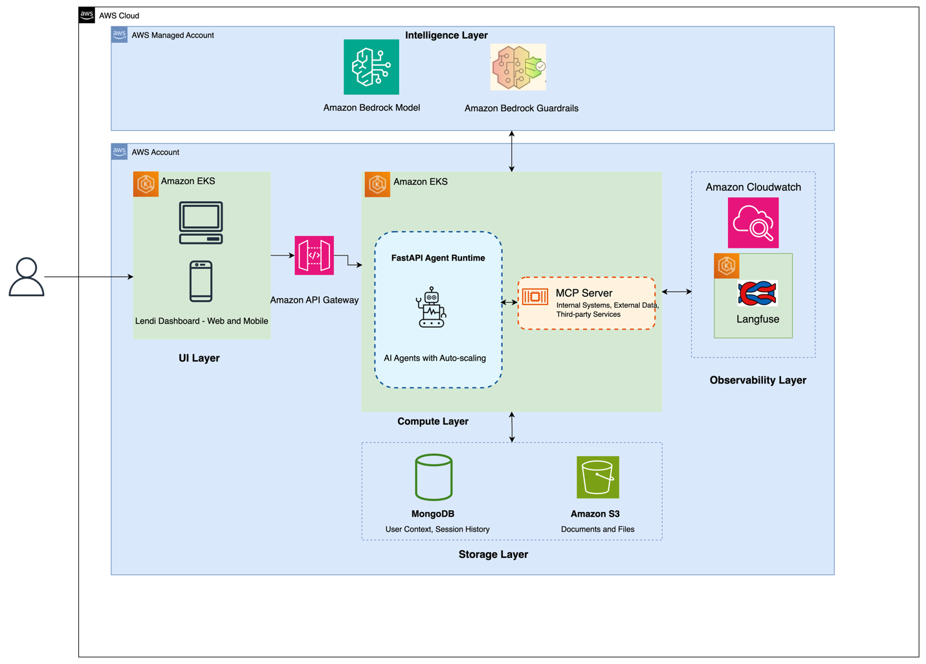Select the user silhouette icon on the left
This screenshot has height=664, width=926.
[x=27, y=278]
